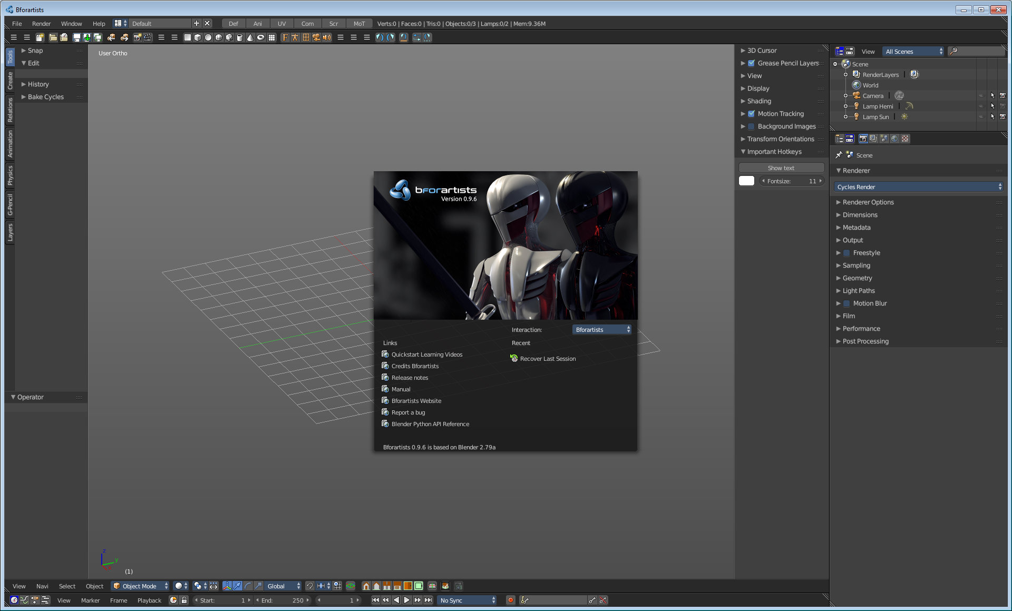Click the Recover Last Session button
This screenshot has width=1012, height=611.
coord(548,358)
